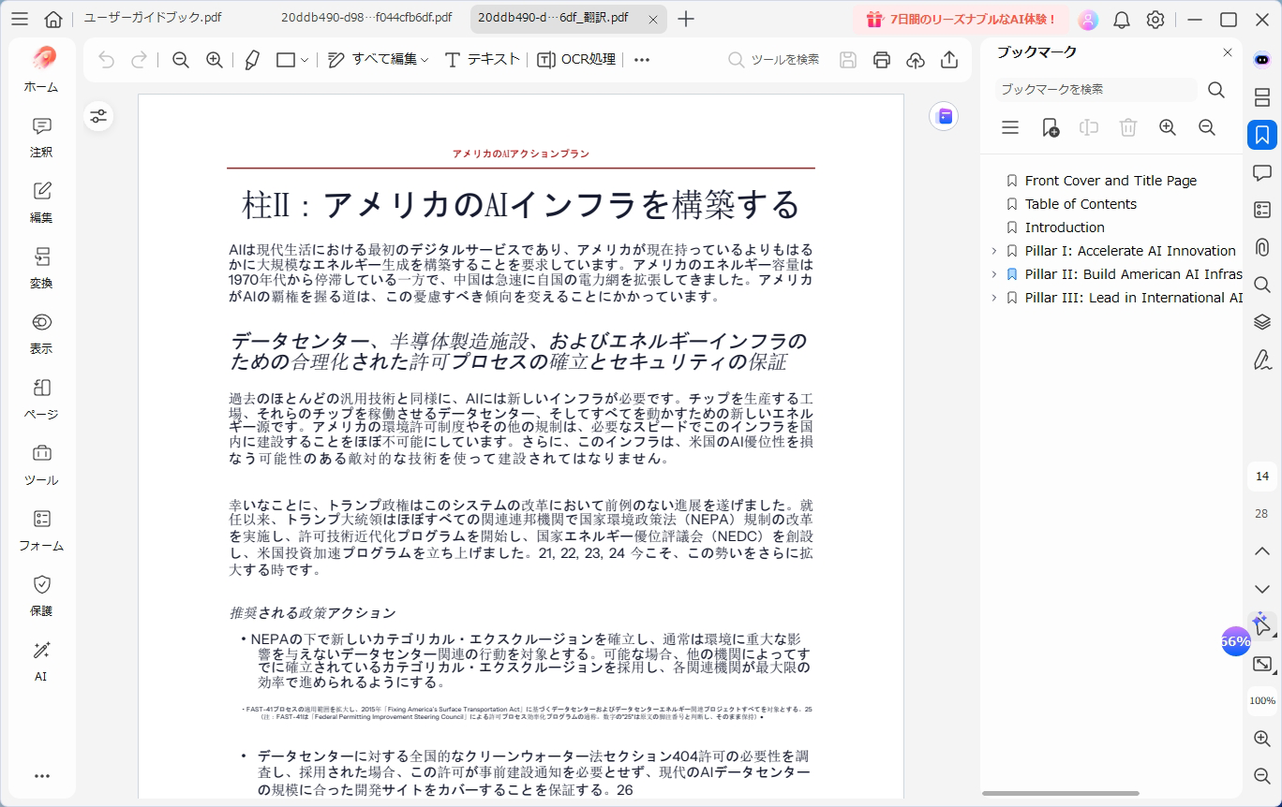Click the purple floating assistant icon on page
Screen dimensions: 1282x807
tap(944, 116)
